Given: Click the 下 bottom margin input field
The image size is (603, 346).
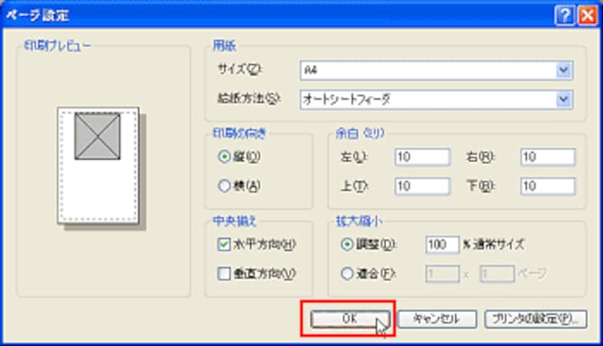Looking at the screenshot, I should coord(547,185).
